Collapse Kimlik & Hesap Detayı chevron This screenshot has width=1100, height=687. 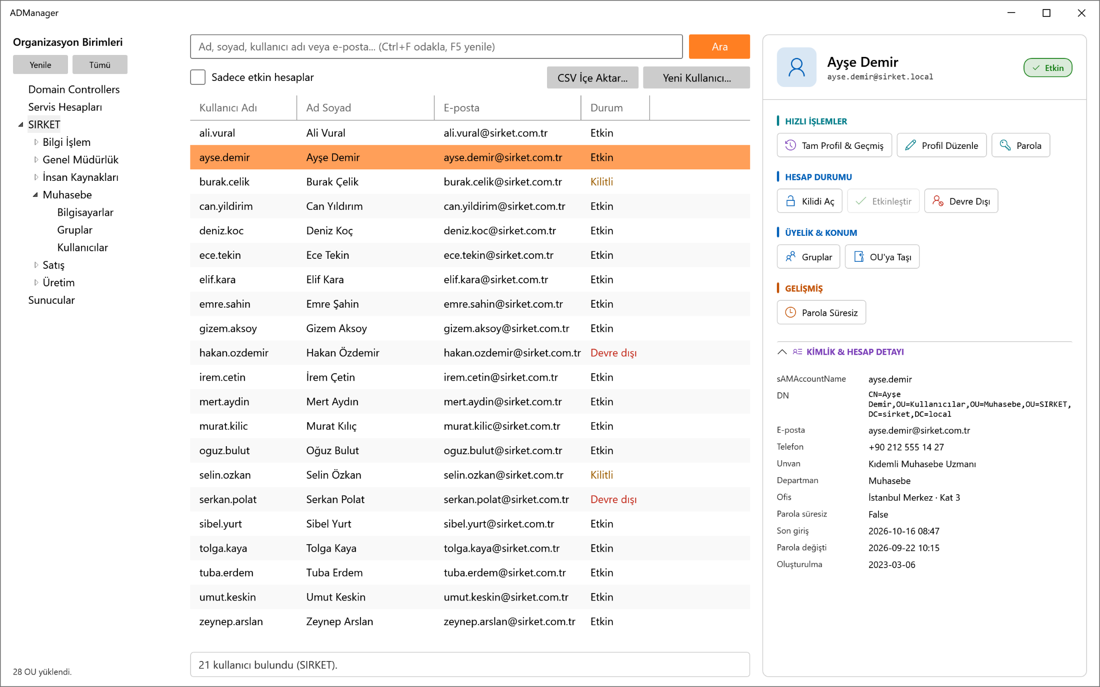(782, 352)
